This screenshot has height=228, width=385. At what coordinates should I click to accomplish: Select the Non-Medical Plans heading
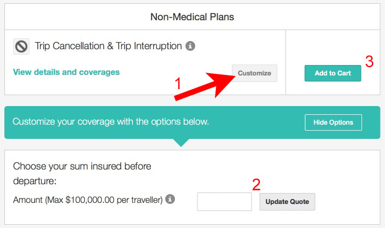coord(192,17)
